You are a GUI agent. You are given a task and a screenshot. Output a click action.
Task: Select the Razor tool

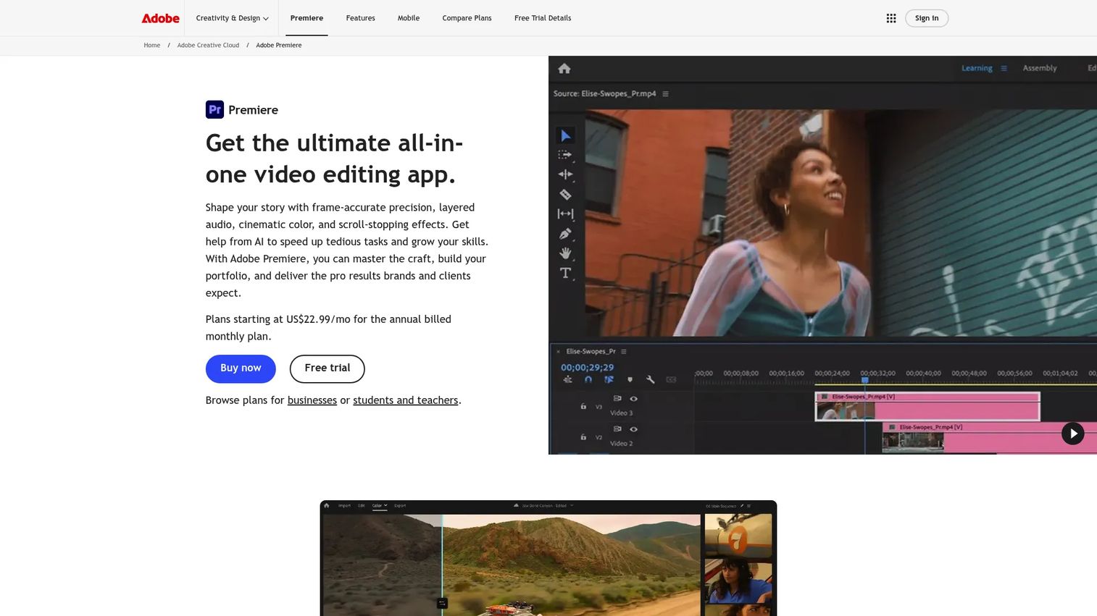pos(565,194)
